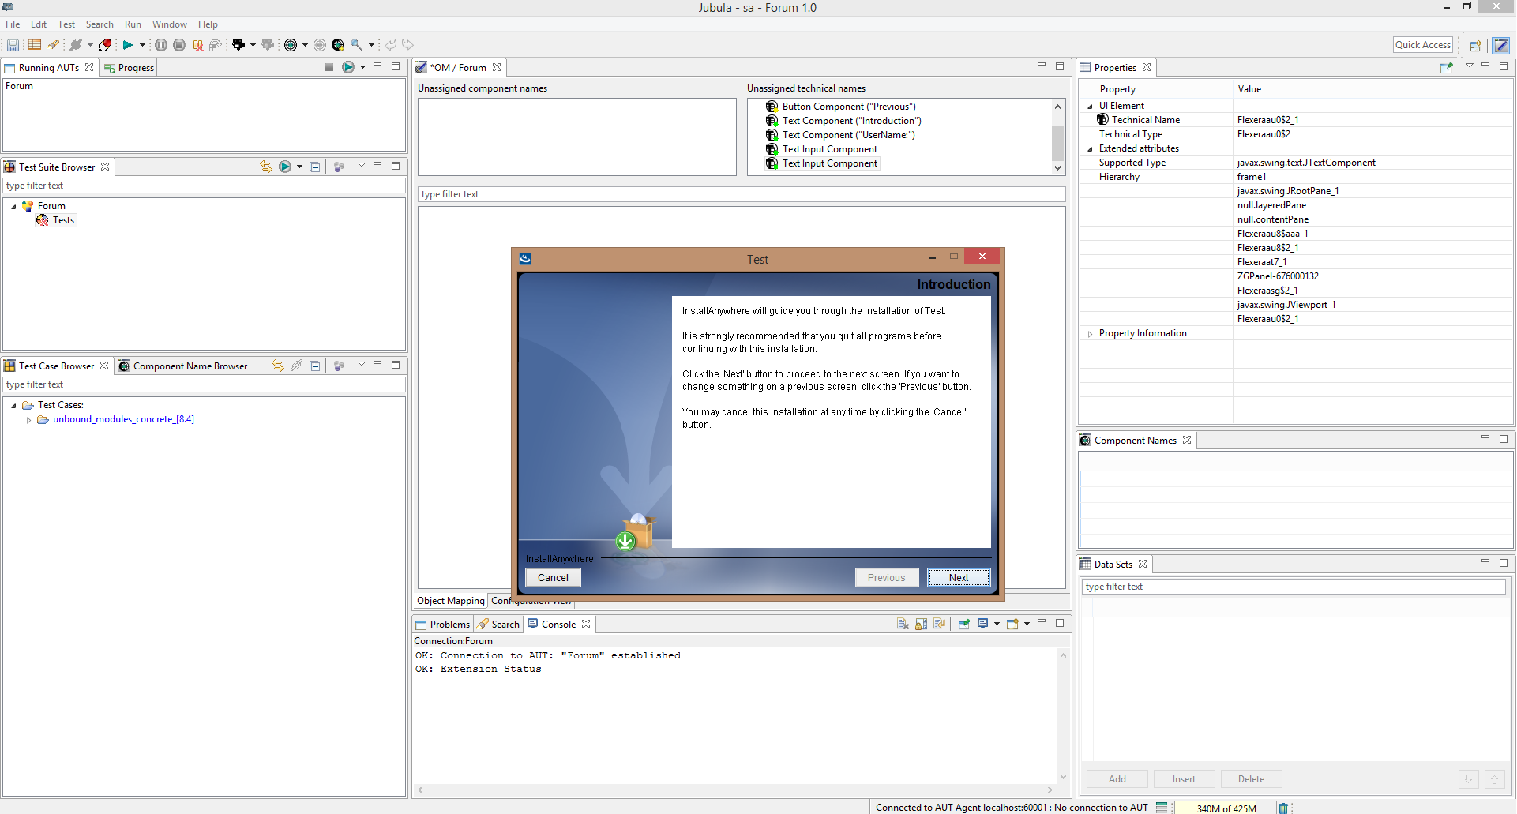Expand unbound_modules_concrete_[8.4] folder
Screen dimensions: 1517x814
[x=29, y=420]
